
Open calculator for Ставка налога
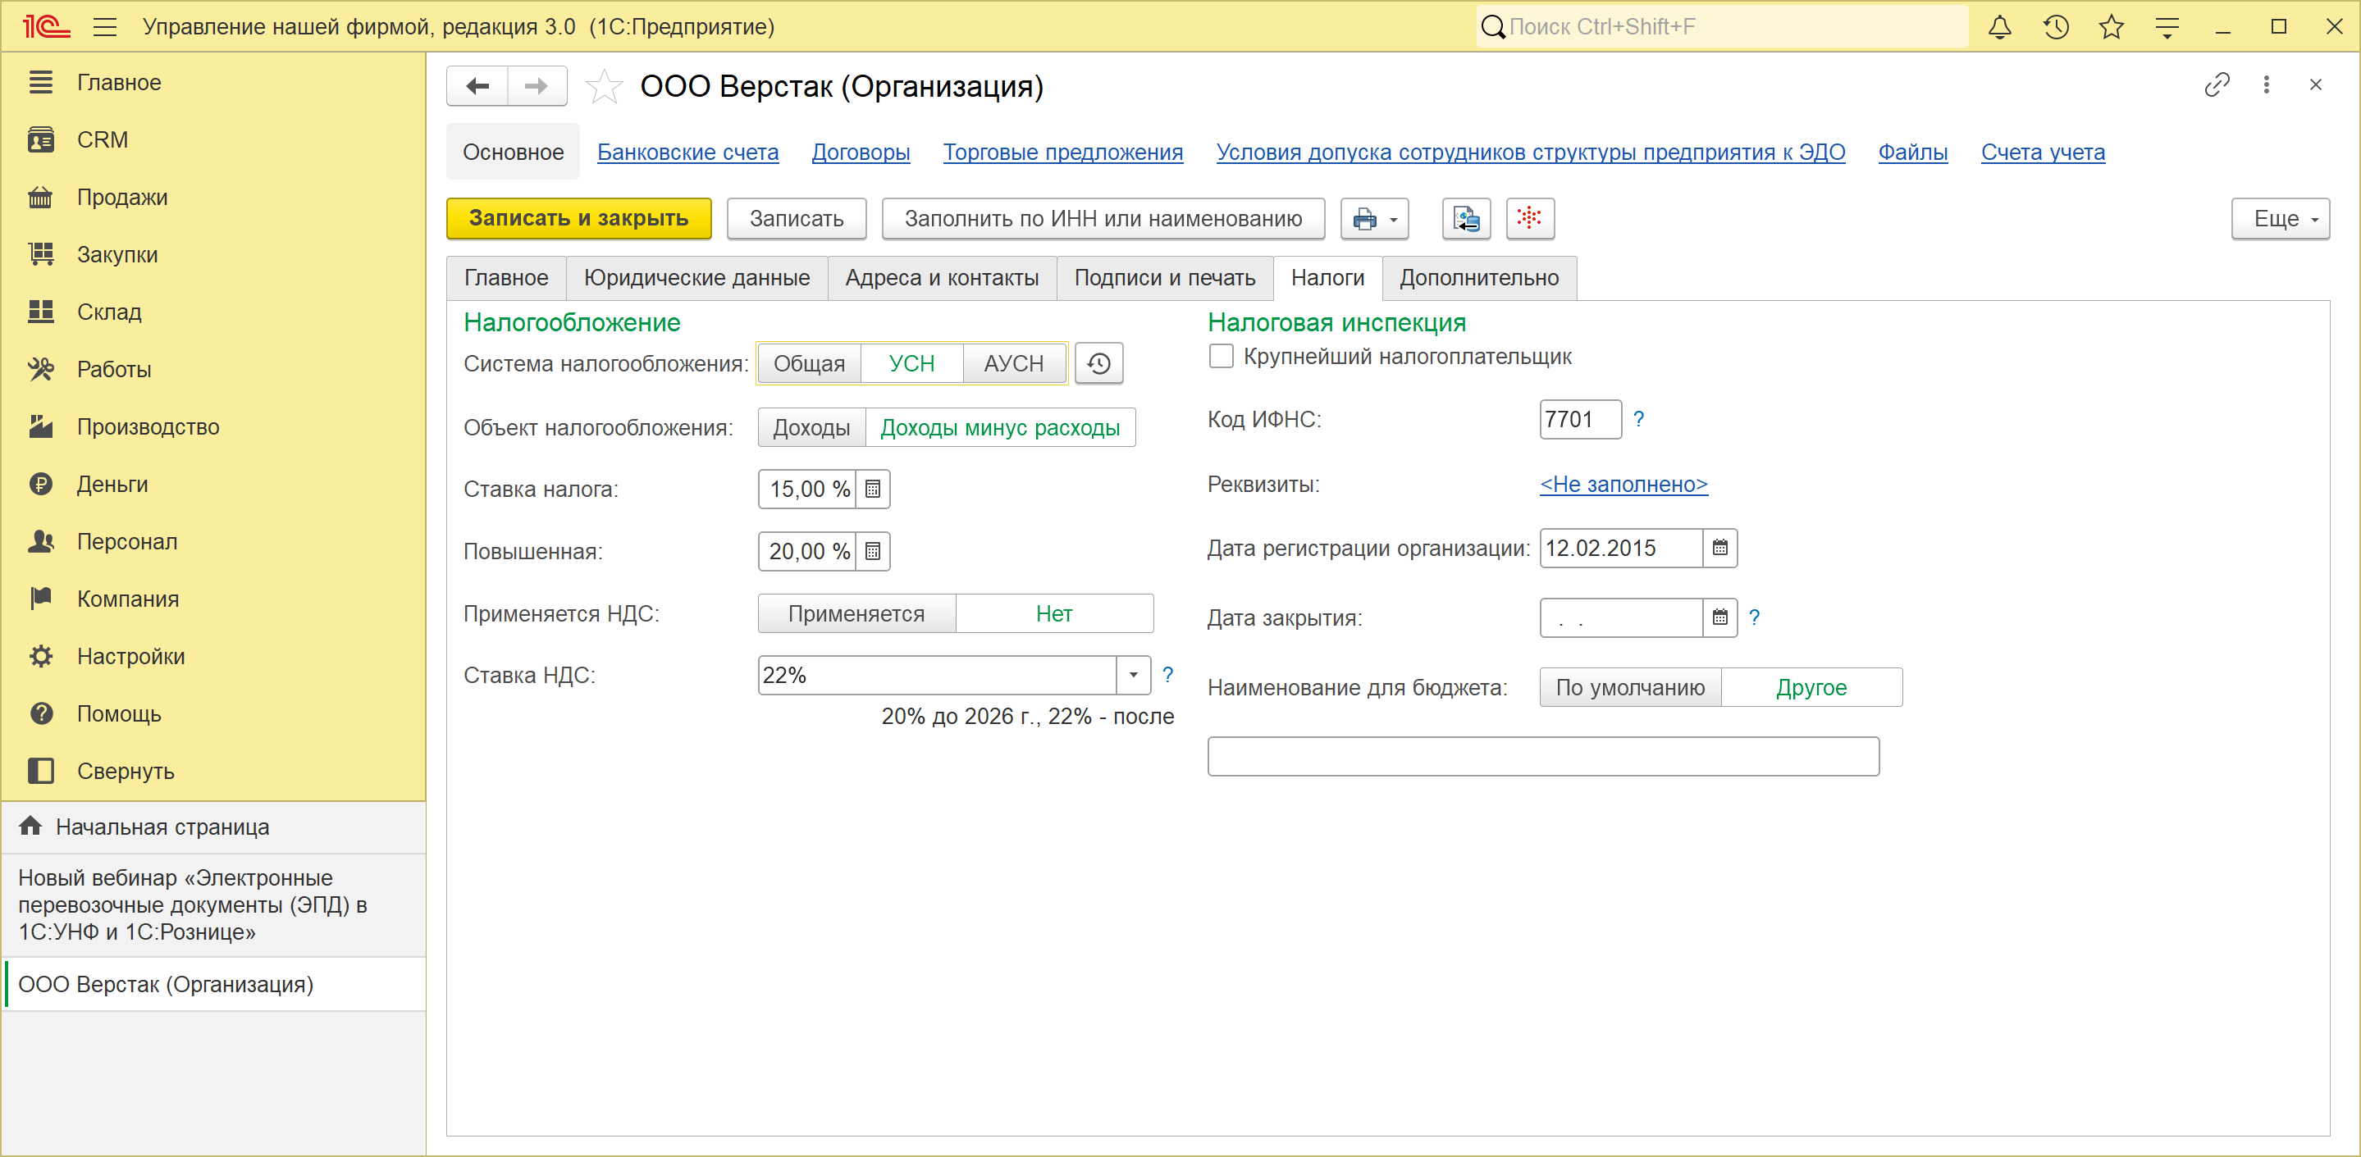(x=873, y=490)
